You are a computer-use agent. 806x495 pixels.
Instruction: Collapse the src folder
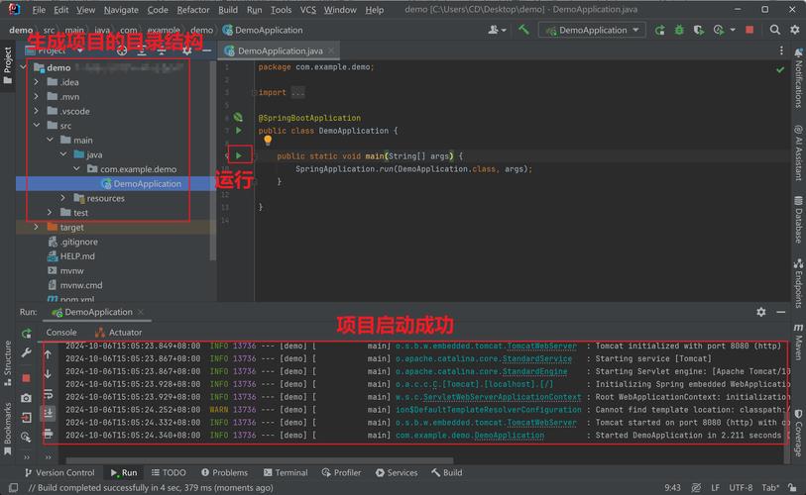pyautogui.click(x=36, y=125)
